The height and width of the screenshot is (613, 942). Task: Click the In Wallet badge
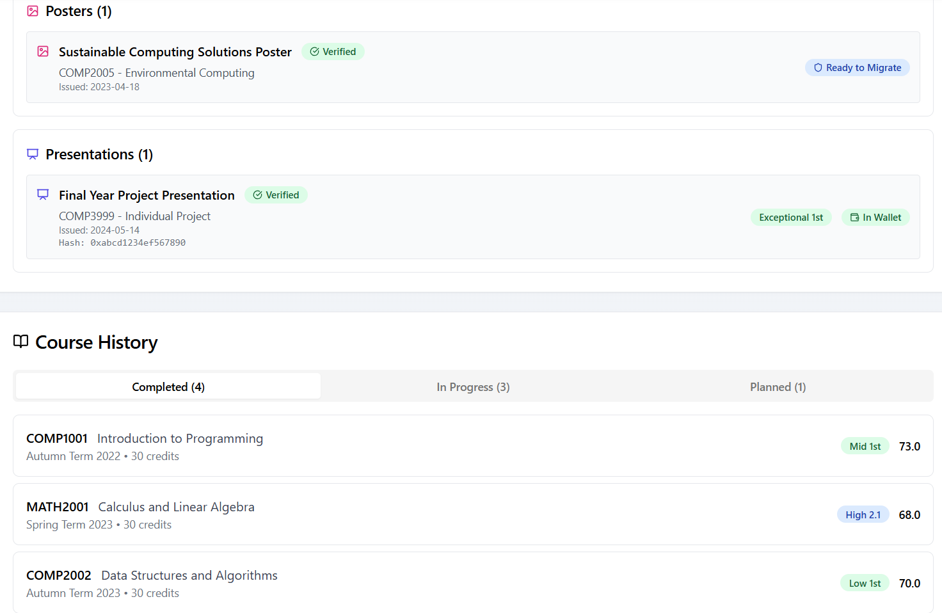875,218
